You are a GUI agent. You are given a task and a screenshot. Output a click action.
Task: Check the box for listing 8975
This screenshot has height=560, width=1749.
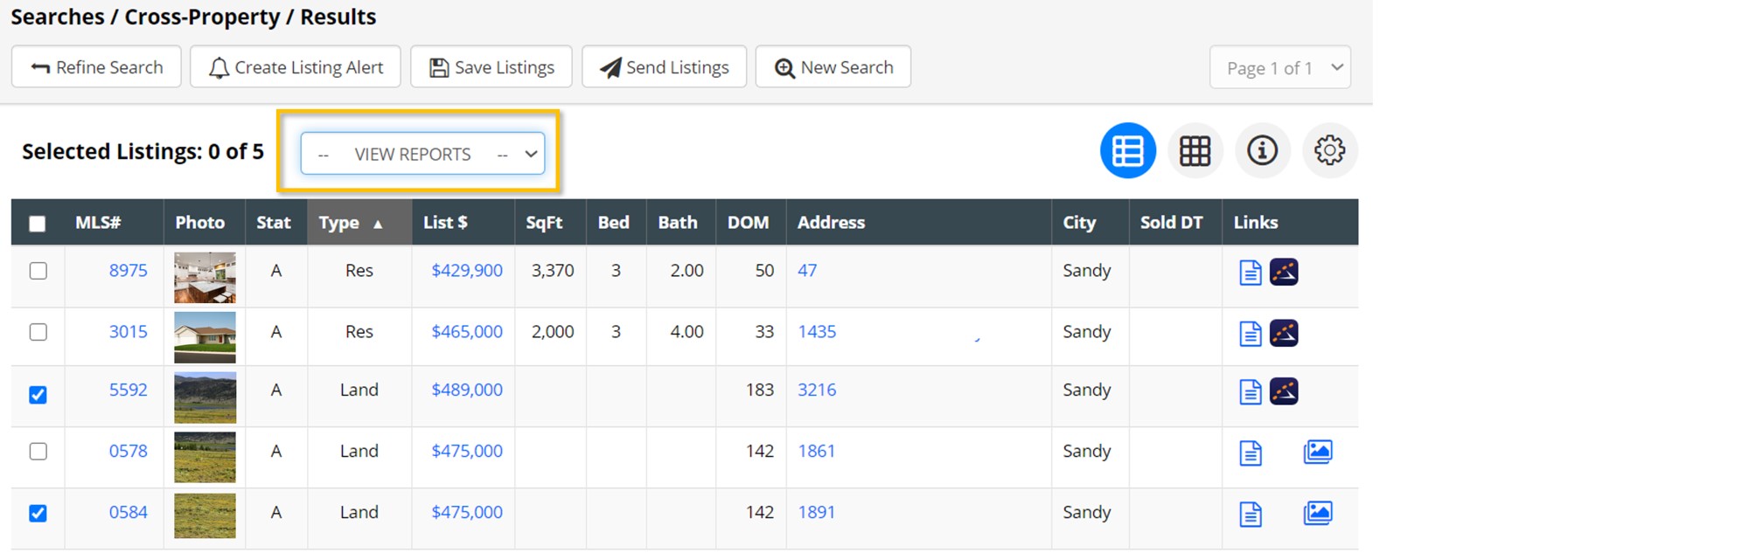38,271
